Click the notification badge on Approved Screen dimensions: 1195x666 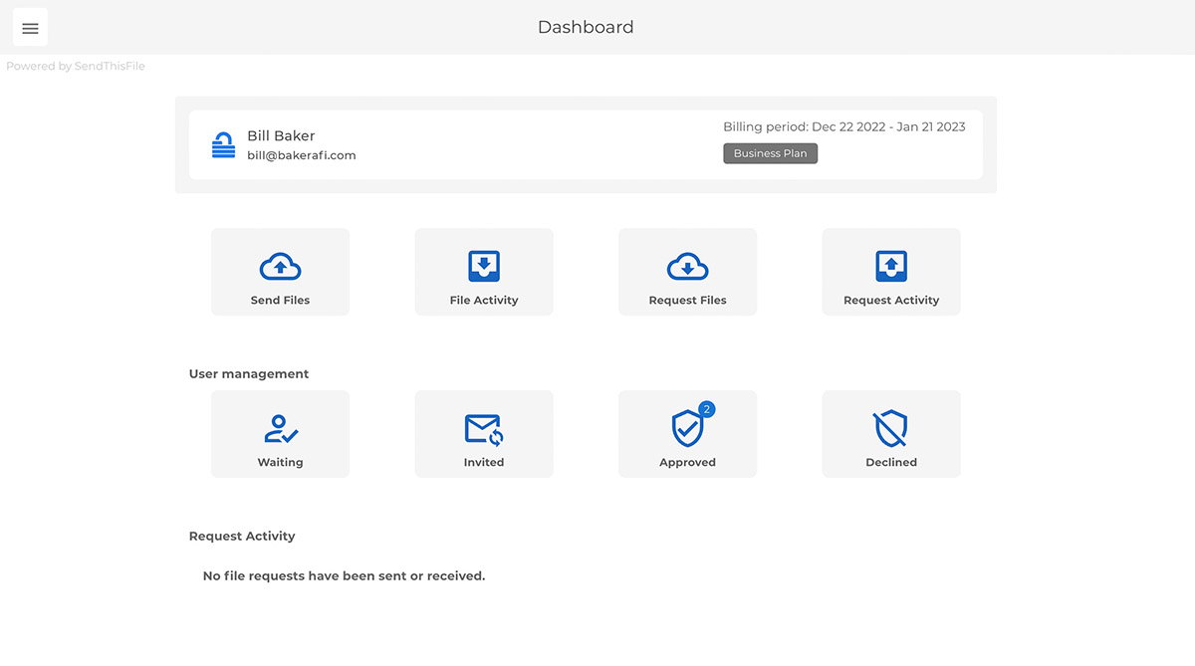(707, 409)
